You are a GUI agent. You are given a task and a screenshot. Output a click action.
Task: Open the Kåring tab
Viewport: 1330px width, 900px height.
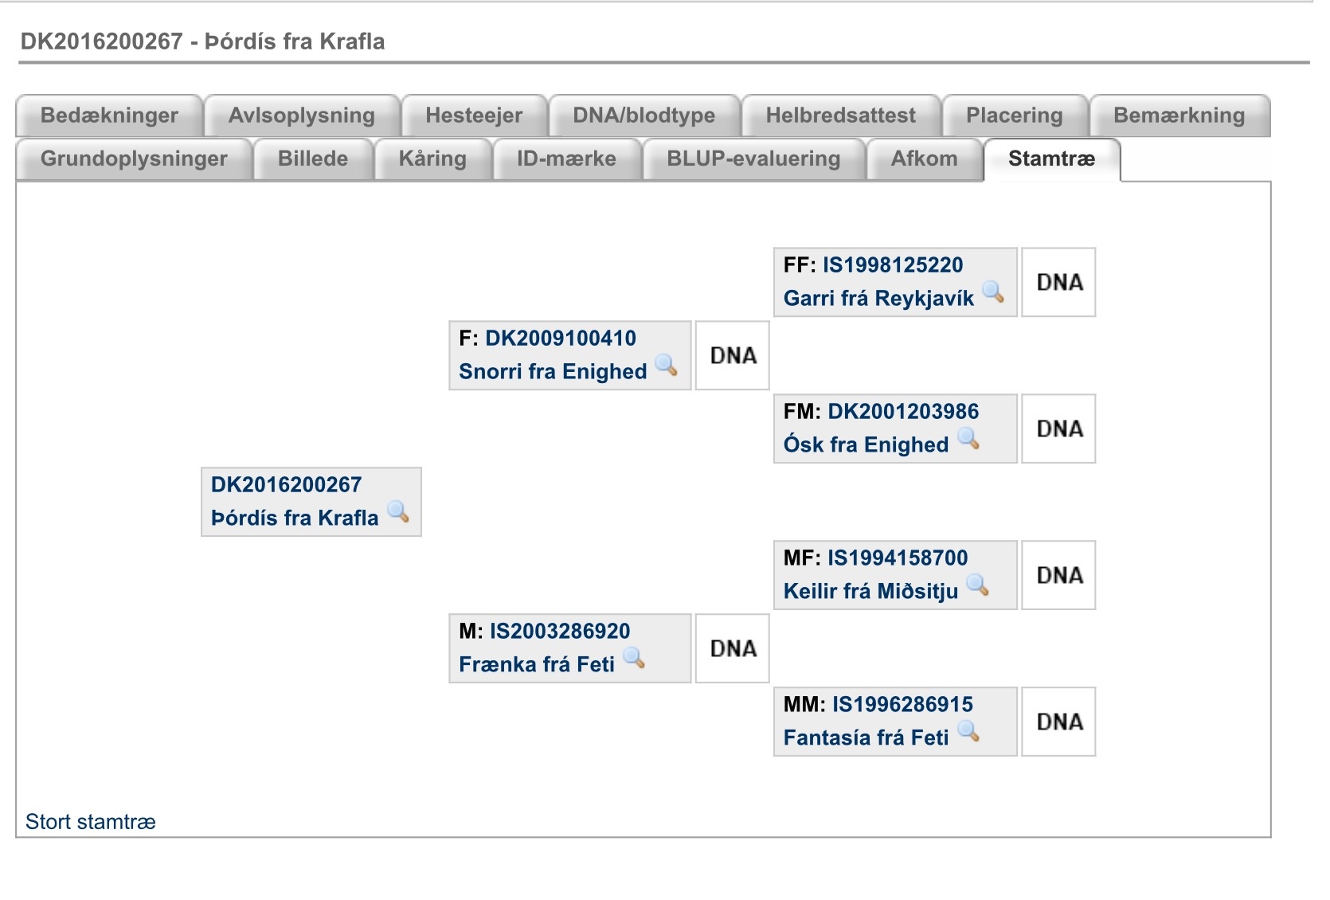432,158
